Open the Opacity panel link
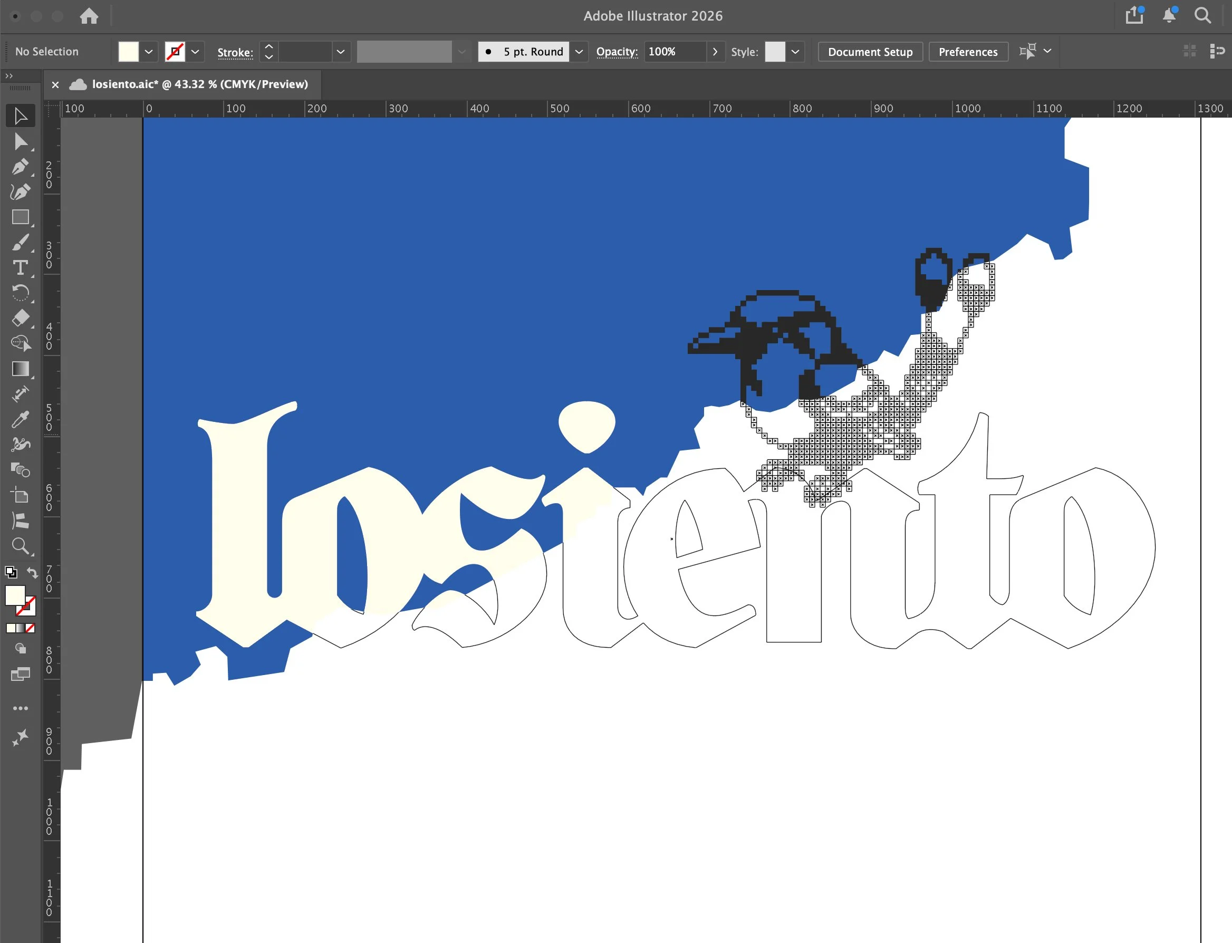This screenshot has width=1232, height=943. (x=617, y=52)
